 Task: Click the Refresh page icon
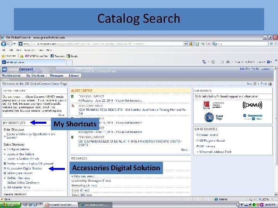(x=203, y=44)
